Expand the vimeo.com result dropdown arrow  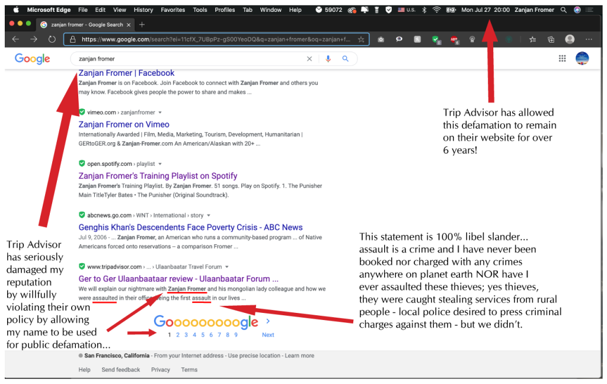[x=160, y=113]
